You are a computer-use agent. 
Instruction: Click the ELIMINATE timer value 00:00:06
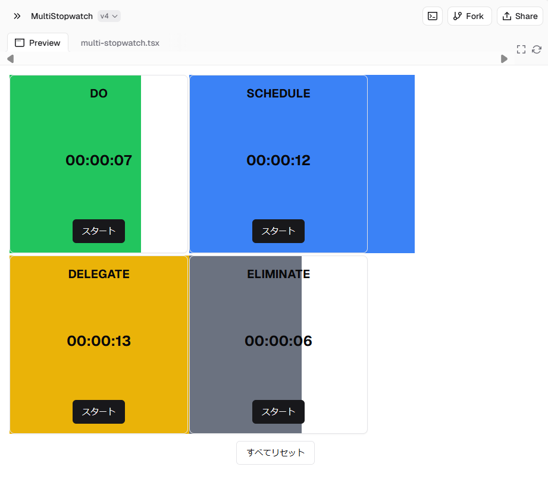pos(278,341)
